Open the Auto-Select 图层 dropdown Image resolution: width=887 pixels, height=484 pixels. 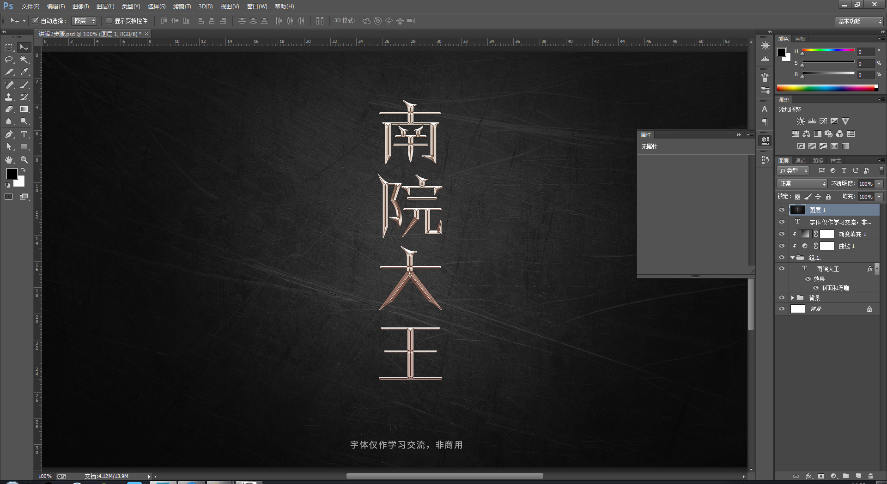pyautogui.click(x=85, y=21)
